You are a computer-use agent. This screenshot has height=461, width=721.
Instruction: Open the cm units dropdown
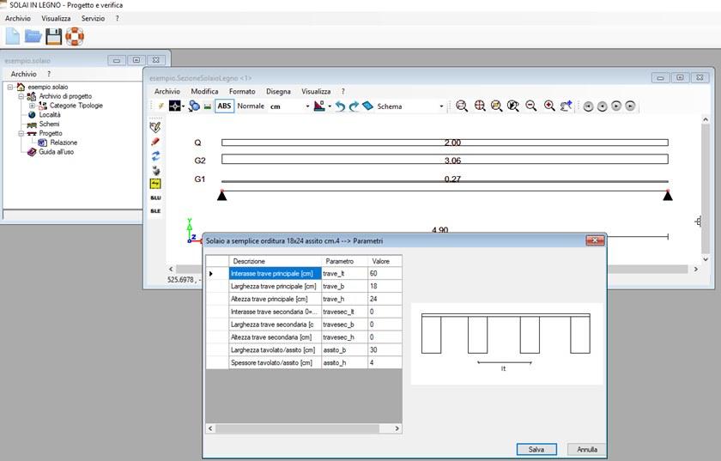(307, 106)
